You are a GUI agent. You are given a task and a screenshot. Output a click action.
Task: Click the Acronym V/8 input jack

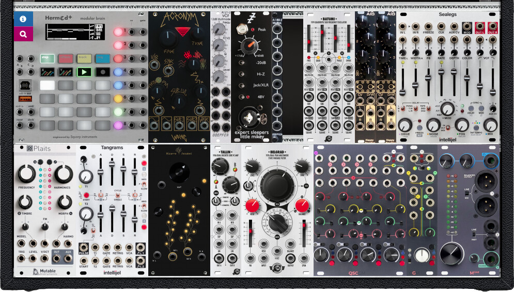coord(154,65)
